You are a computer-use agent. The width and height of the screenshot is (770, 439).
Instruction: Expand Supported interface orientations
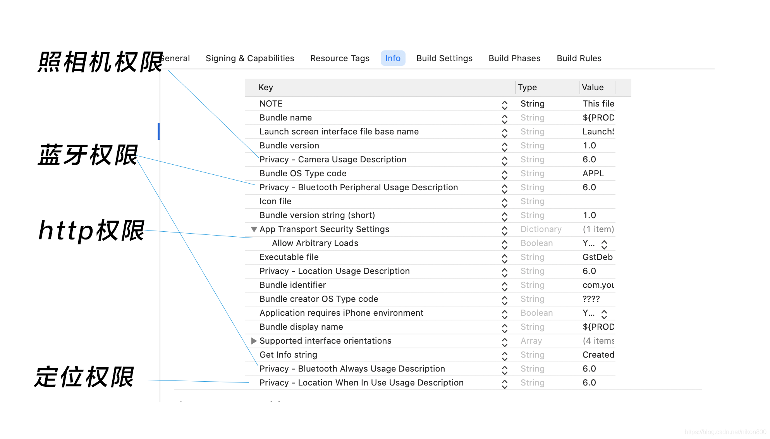254,341
